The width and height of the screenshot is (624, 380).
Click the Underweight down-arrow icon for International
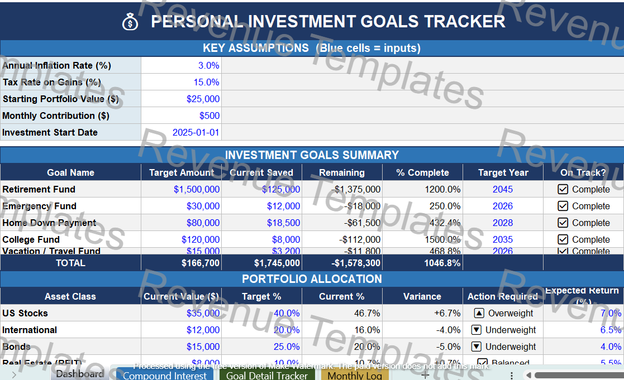click(x=476, y=330)
